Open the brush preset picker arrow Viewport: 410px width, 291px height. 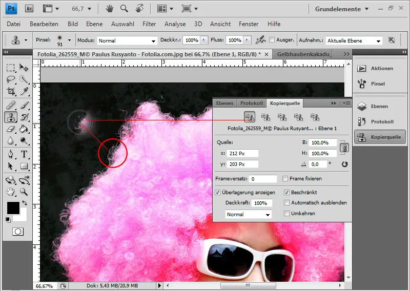click(x=69, y=40)
